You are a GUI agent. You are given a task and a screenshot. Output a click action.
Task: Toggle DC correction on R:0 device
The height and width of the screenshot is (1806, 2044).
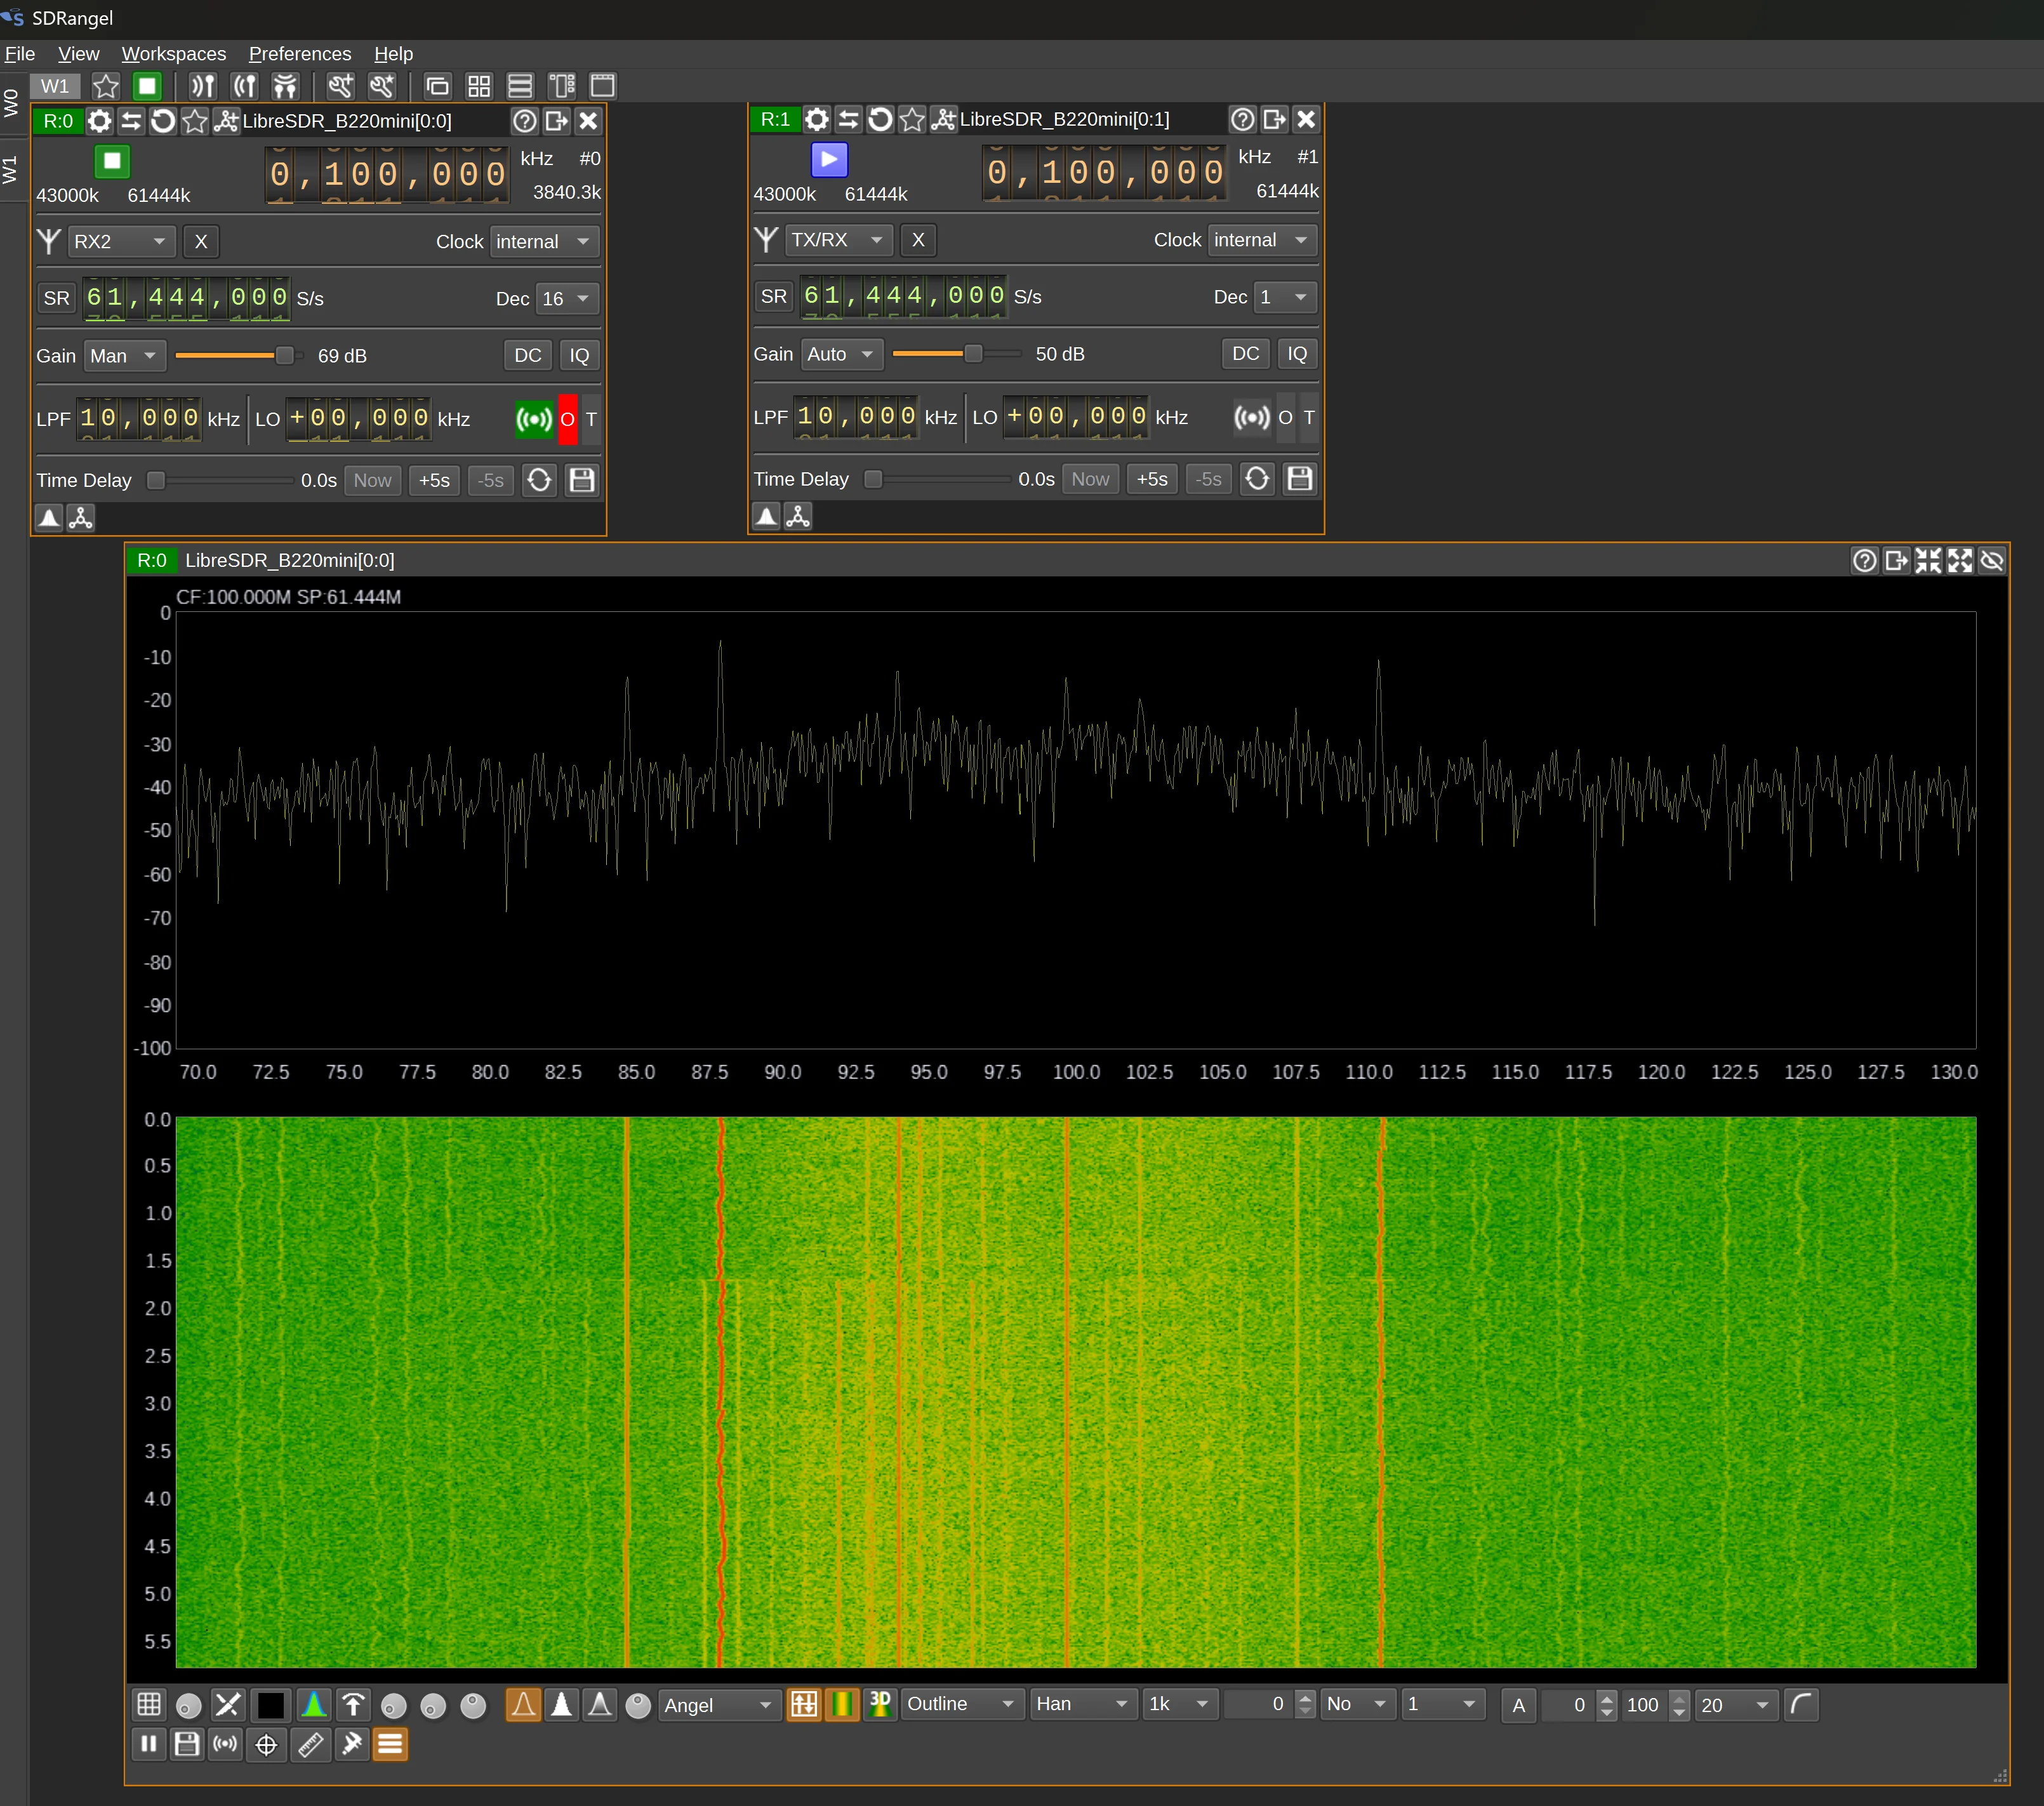coord(527,355)
